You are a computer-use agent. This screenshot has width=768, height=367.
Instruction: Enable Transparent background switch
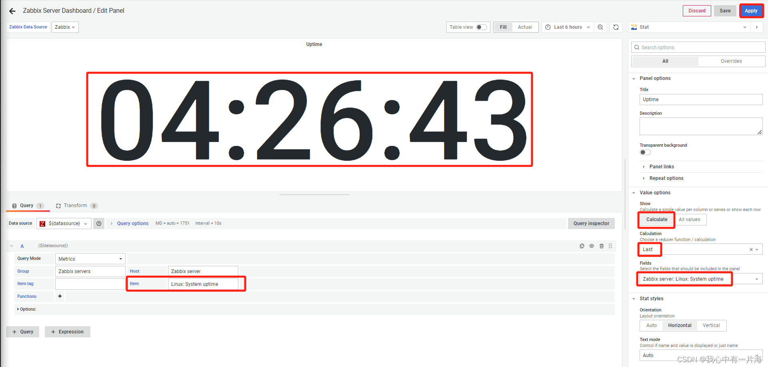[x=645, y=152]
